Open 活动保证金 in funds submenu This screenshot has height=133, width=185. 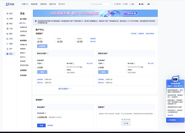click(x=24, y=31)
